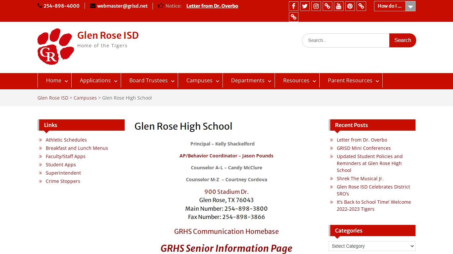Open the Home menu item

point(54,80)
